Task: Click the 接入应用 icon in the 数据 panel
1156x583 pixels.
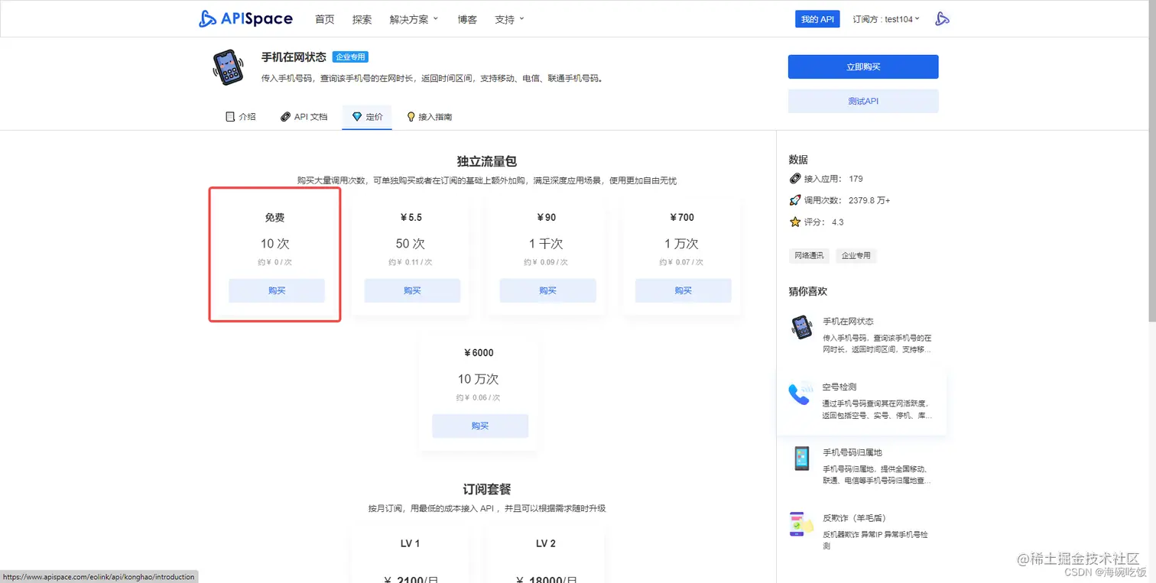Action: click(x=796, y=179)
